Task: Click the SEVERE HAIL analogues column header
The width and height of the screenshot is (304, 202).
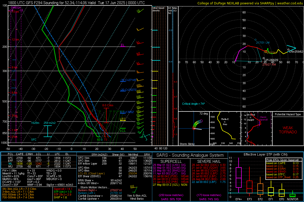Action: tap(208, 161)
